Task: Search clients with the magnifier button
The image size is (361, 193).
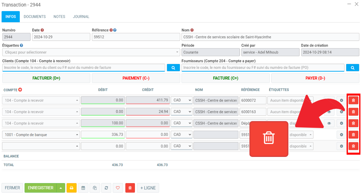Action: (x=173, y=68)
